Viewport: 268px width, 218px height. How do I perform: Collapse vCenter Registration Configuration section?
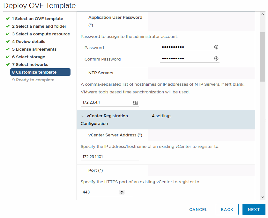tap(83, 116)
